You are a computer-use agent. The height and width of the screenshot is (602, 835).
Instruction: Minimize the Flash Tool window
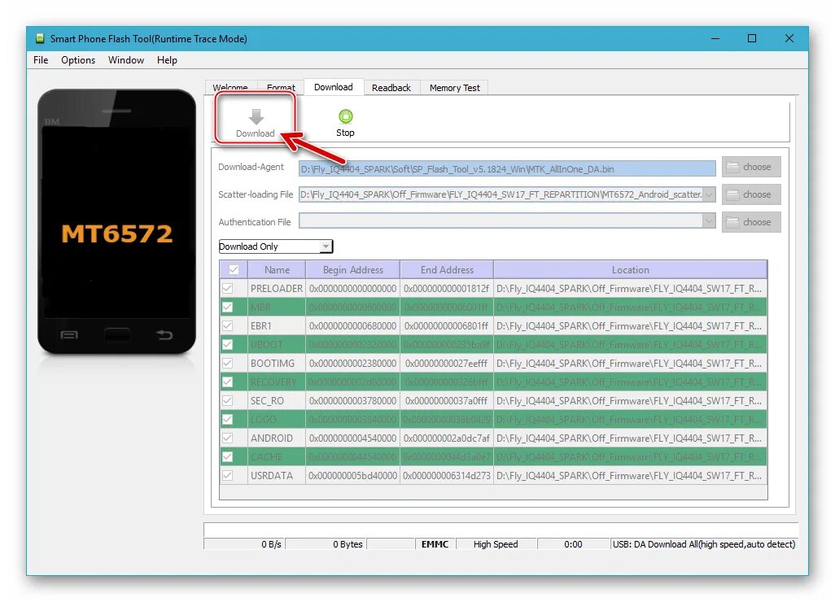point(715,38)
